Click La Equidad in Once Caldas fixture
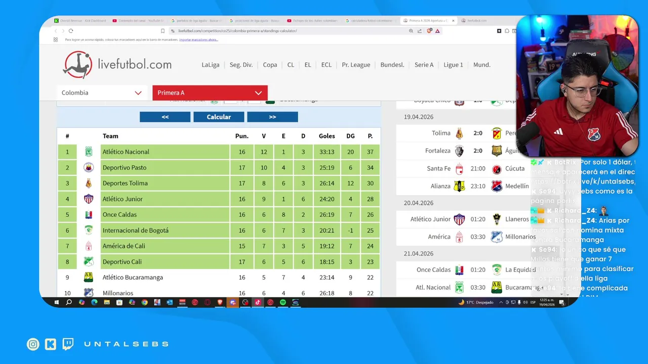This screenshot has width=648, height=364. pos(520,270)
